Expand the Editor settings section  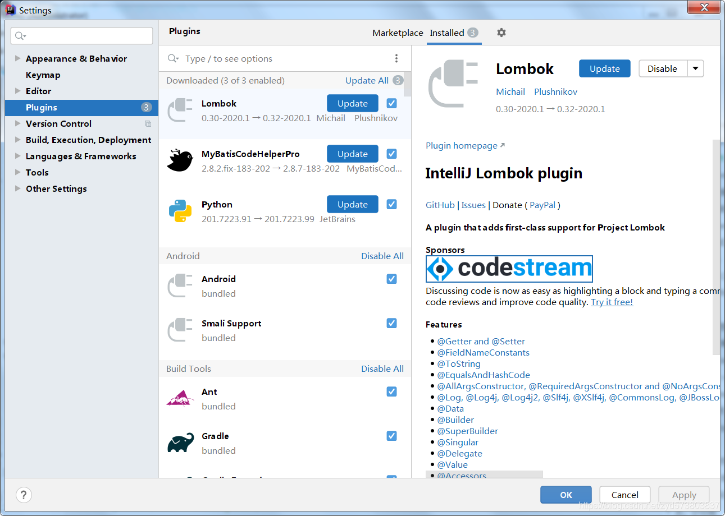coord(18,91)
